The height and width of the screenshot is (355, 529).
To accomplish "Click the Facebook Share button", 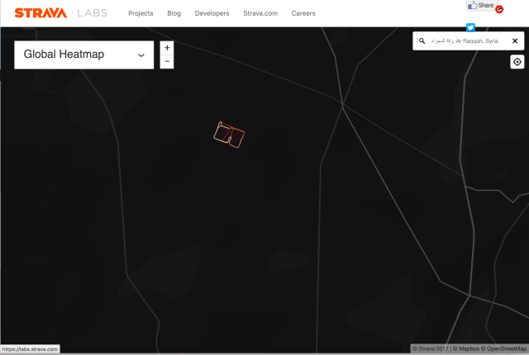I will pos(481,6).
